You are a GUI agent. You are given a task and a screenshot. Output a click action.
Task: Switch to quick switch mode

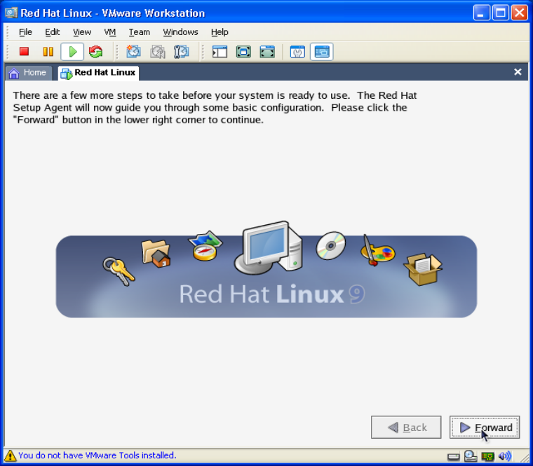tap(267, 51)
